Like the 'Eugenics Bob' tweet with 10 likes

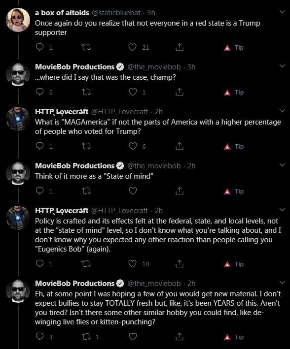[133, 264]
